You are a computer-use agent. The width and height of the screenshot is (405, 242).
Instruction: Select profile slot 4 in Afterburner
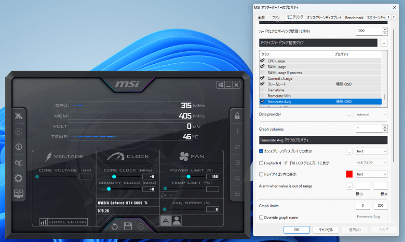point(237,178)
